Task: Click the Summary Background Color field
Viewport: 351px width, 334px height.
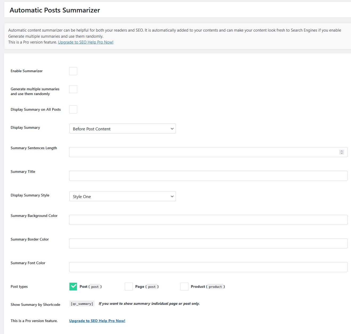Action: tap(208, 220)
